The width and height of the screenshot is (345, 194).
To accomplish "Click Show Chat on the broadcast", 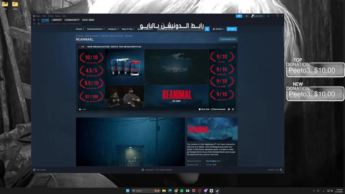I will click(204, 109).
